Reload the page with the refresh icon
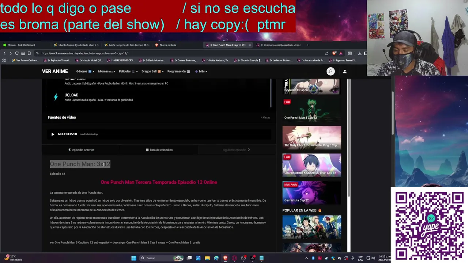Viewport: 468px width, 263px height. (17, 53)
